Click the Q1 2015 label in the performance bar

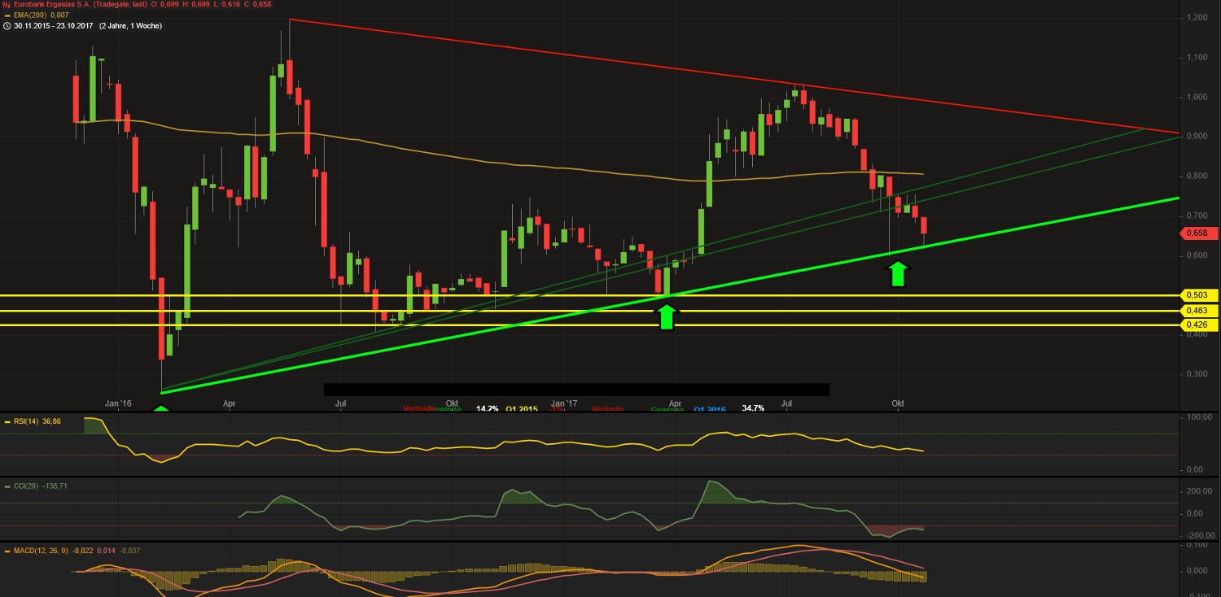[x=521, y=407]
